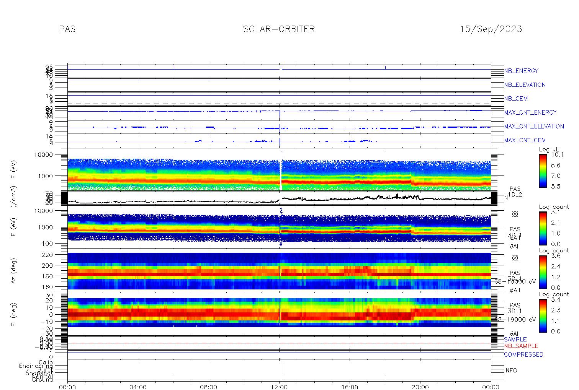Click the SOLAR-ORBITER title
The width and height of the screenshot is (579, 390).
tap(279, 29)
